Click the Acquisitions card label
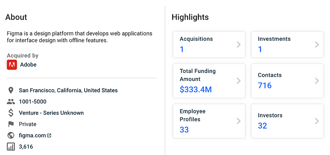Viewport: 330px width, 155px height. tap(196, 39)
